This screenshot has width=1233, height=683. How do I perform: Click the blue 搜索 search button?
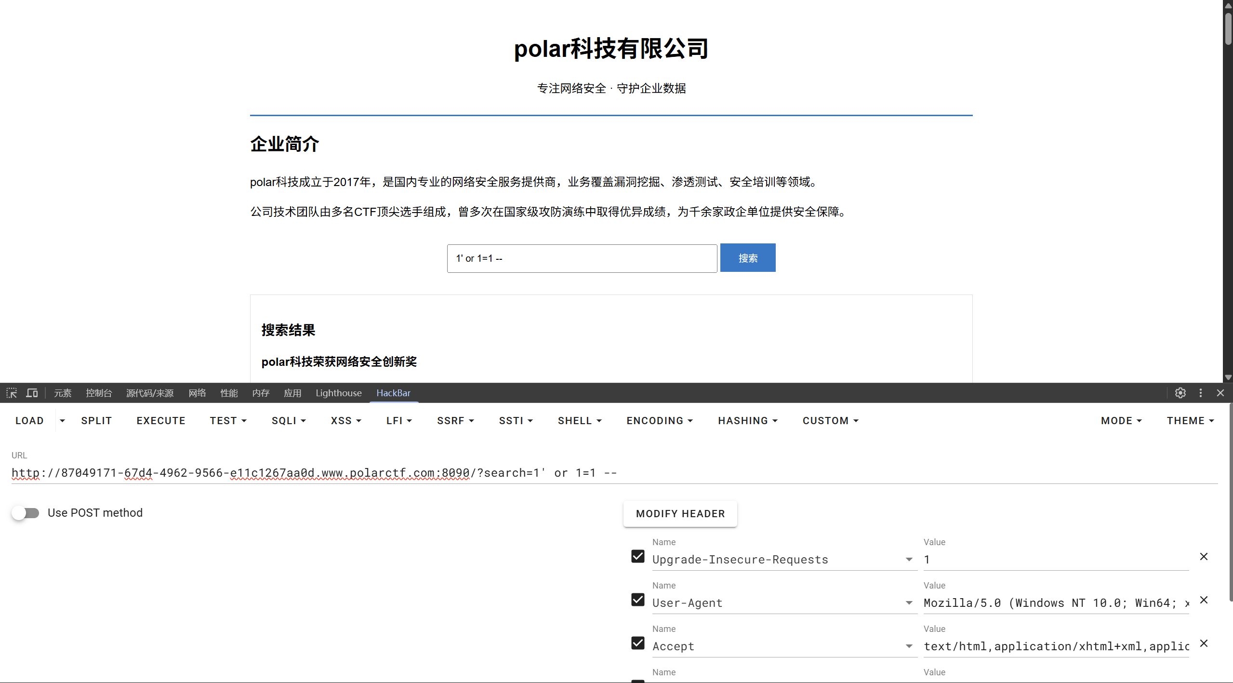pyautogui.click(x=747, y=258)
